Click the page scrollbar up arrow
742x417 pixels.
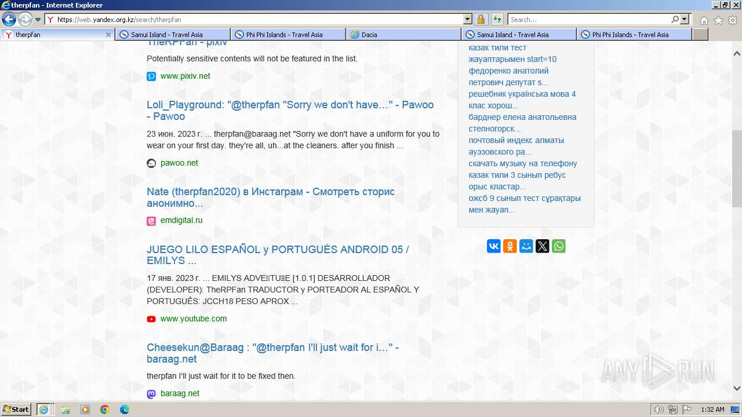click(x=737, y=54)
